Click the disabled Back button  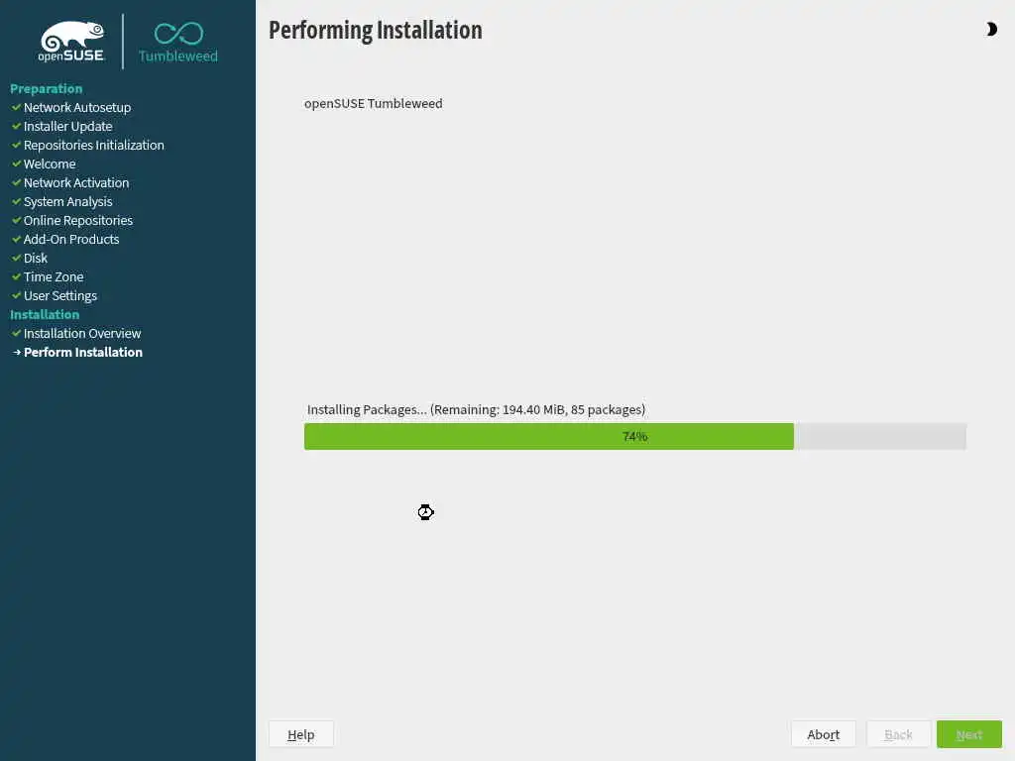[x=898, y=734]
